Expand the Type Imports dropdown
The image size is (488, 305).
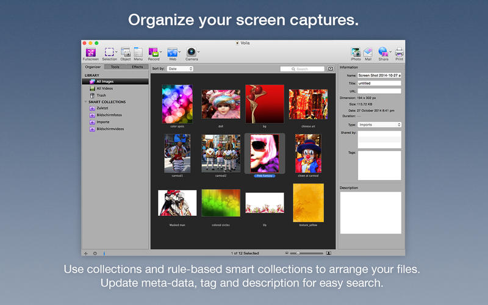[379, 124]
